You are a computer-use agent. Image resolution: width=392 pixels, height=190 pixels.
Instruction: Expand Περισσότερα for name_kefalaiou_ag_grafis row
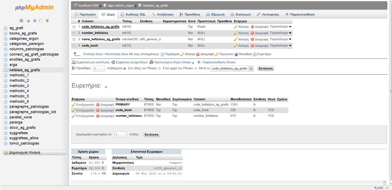[x=281, y=39]
